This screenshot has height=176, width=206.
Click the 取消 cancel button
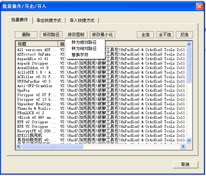(186, 165)
